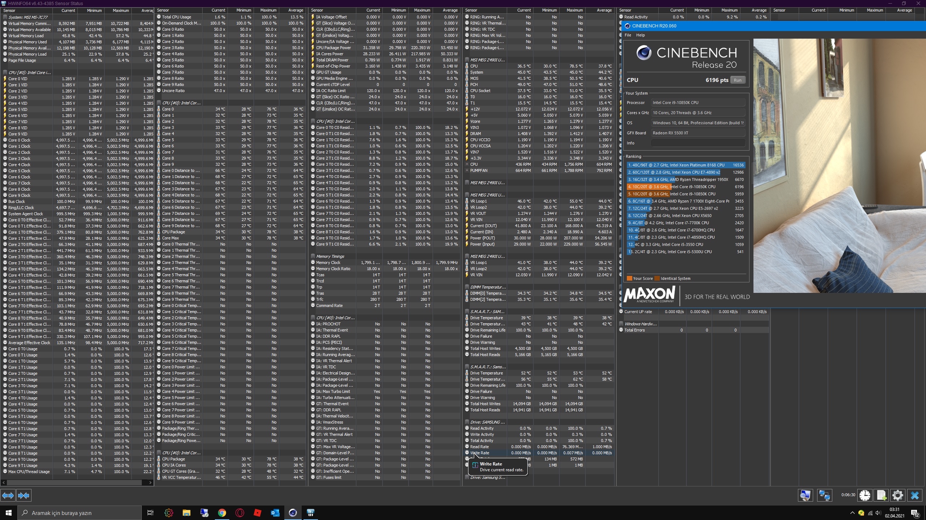This screenshot has height=520, width=926.
Task: Select ranking entry Ryzen Threadripper 1950X
Action: click(x=686, y=179)
